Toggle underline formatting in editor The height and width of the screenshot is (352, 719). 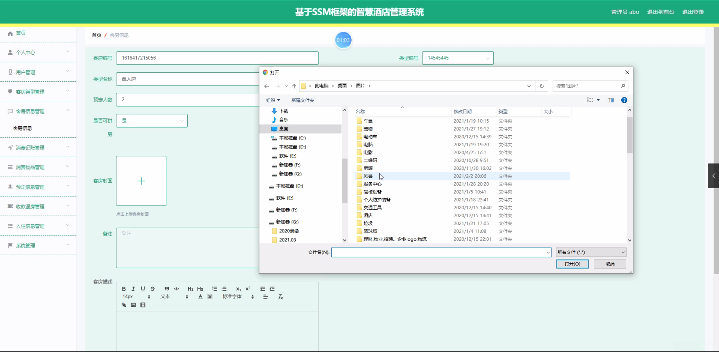143,289
